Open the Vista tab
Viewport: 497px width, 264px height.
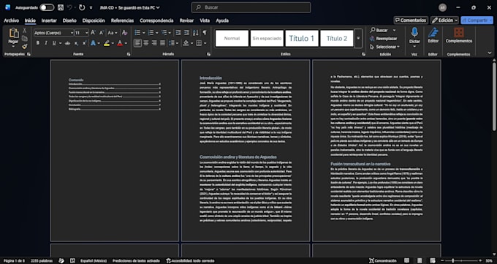205,20
